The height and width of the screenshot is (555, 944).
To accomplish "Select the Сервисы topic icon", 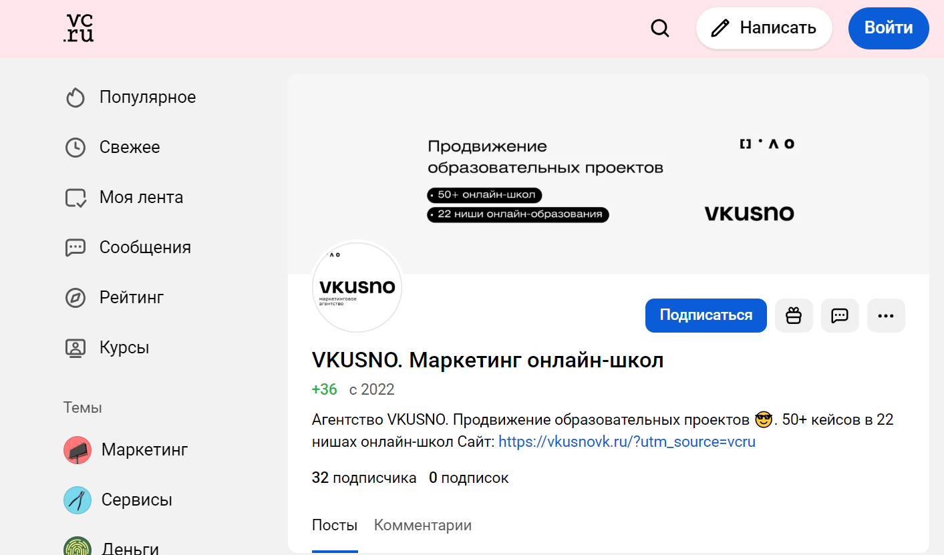I will pos(77,500).
